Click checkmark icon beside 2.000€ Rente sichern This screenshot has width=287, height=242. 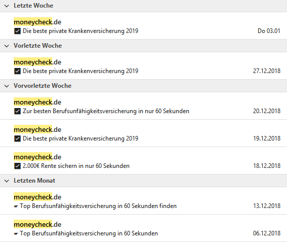point(17,166)
